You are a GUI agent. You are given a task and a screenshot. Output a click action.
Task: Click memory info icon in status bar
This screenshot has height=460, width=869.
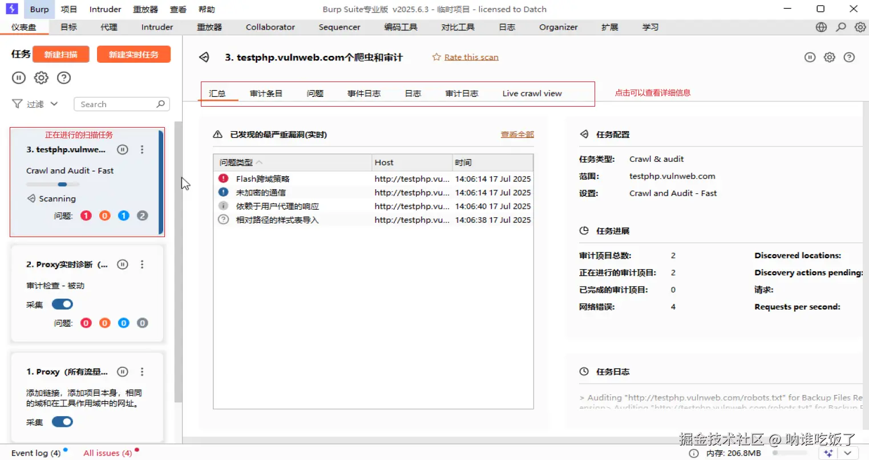[693, 453]
